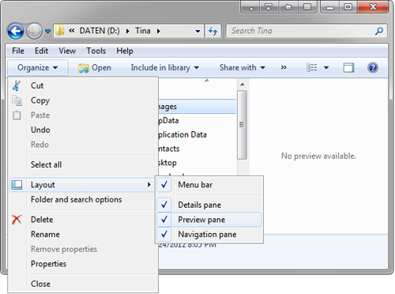Select the 'ktop' folder row
This screenshot has height=294, width=395.
click(x=197, y=163)
